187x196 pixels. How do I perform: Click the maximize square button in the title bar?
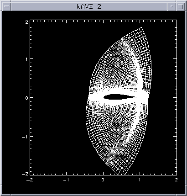click(180, 6)
